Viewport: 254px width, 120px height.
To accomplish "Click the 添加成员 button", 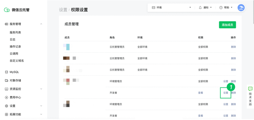I will (x=227, y=25).
